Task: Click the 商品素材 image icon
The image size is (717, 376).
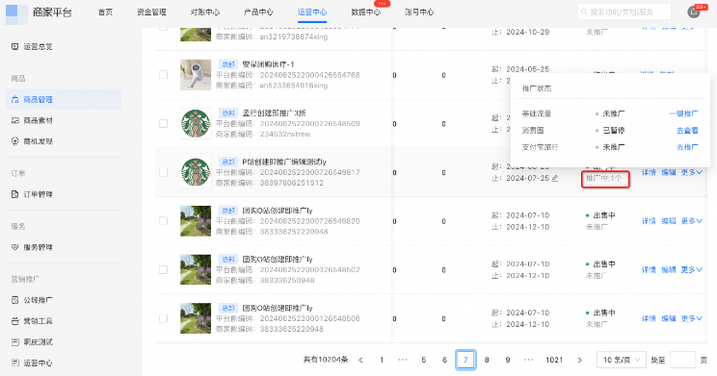Action: click(14, 120)
